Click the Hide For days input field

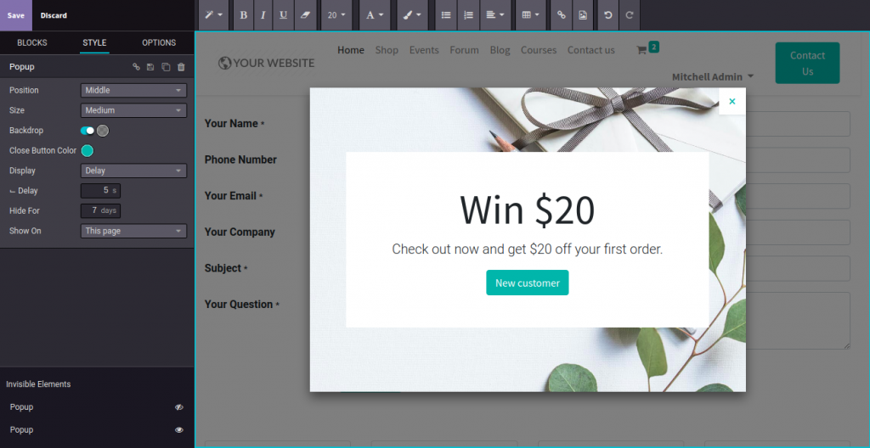click(96, 210)
